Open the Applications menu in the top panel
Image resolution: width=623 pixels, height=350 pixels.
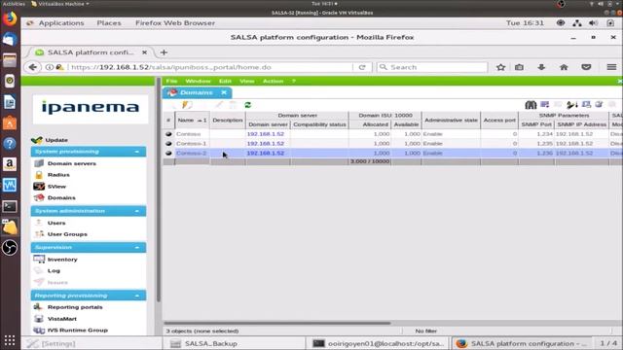click(61, 23)
